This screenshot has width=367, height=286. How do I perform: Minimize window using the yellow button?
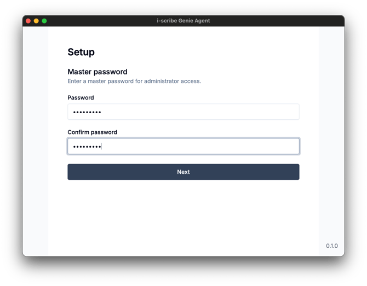pyautogui.click(x=36, y=21)
